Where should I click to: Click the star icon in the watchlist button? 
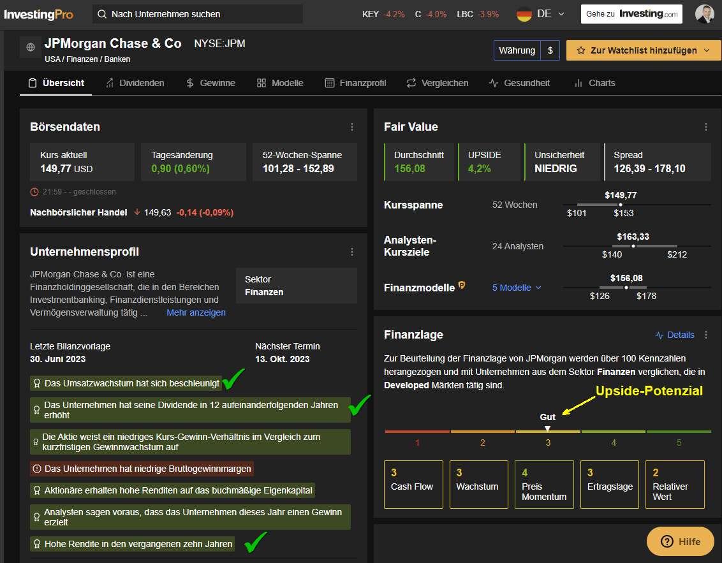(581, 50)
